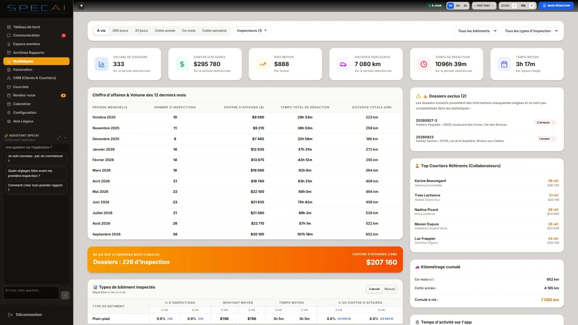
Task: Click the Chiffre d'affaires dollar icon
Action: [x=182, y=64]
